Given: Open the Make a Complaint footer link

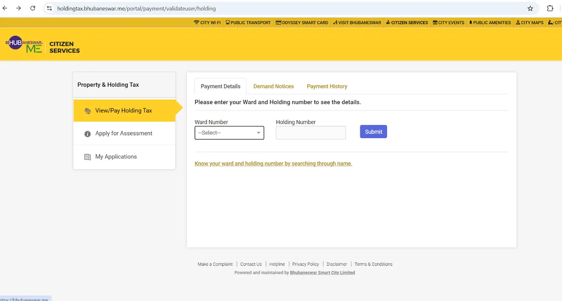Looking at the screenshot, I should (x=215, y=264).
